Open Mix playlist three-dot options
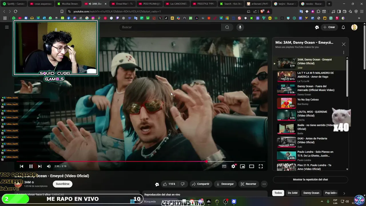This screenshot has width=366, height=206. click(344, 53)
